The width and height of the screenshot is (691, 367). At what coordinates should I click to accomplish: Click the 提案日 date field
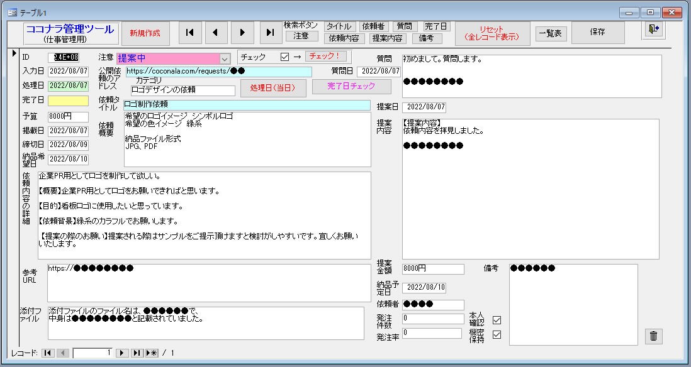424,107
